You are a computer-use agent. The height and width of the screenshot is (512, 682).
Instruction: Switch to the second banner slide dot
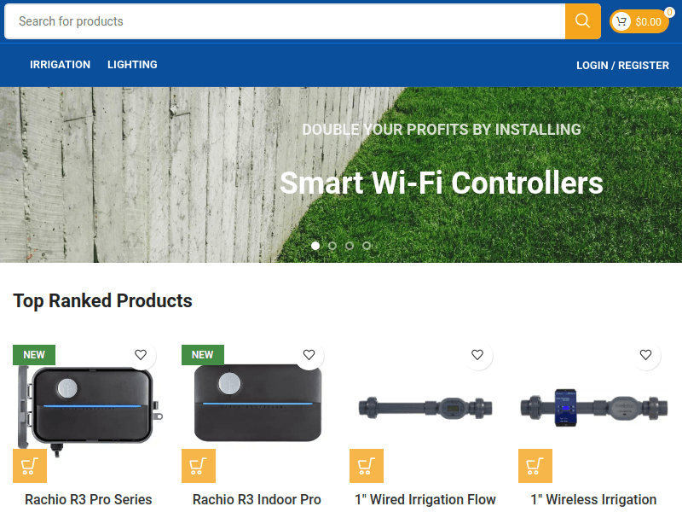pyautogui.click(x=332, y=246)
